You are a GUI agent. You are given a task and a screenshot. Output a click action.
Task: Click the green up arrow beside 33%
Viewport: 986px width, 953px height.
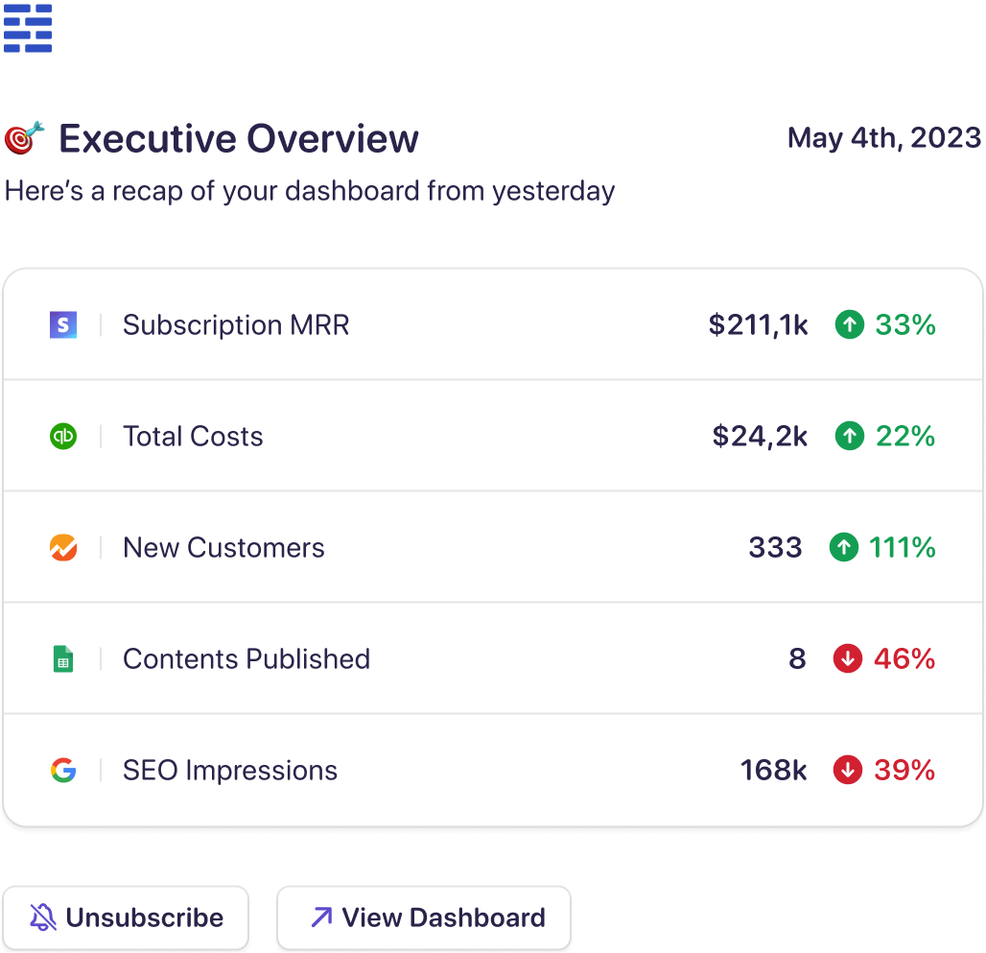tap(849, 324)
